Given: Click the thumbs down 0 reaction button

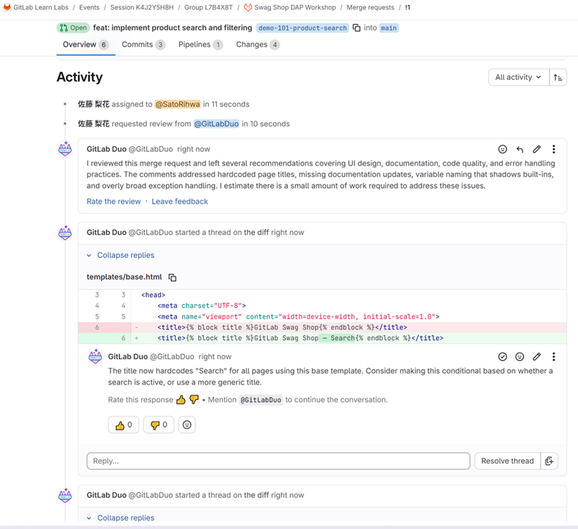Looking at the screenshot, I should [x=159, y=425].
